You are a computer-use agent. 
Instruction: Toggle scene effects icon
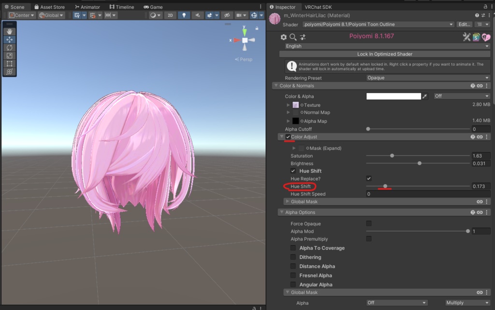209,15
